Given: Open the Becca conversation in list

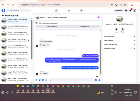Looking at the screenshot, I should pyautogui.click(x=15, y=40).
